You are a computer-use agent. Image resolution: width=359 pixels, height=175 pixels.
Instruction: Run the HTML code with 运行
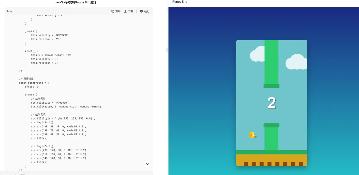(x=147, y=11)
